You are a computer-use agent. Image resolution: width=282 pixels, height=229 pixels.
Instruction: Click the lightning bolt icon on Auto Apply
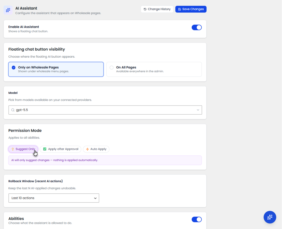(87, 149)
